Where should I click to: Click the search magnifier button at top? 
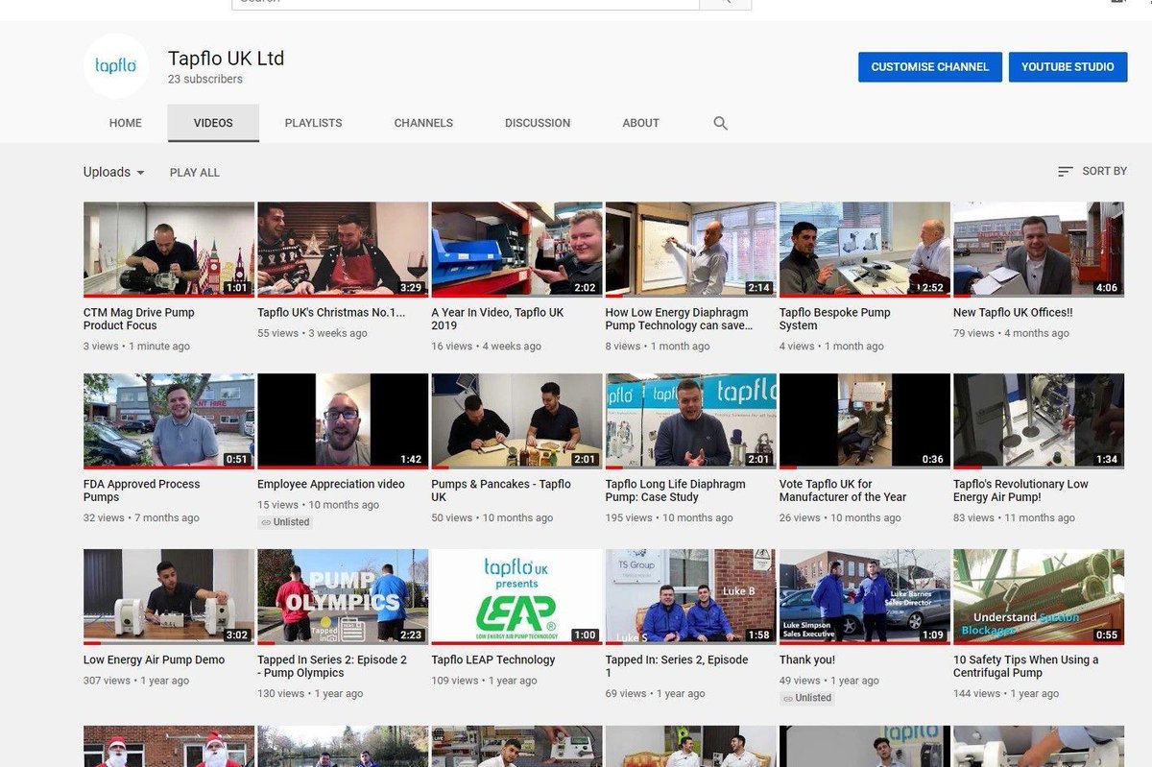coord(725,4)
